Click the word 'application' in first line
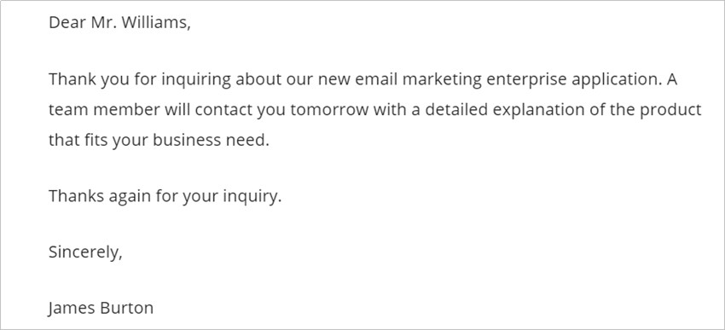 point(617,80)
